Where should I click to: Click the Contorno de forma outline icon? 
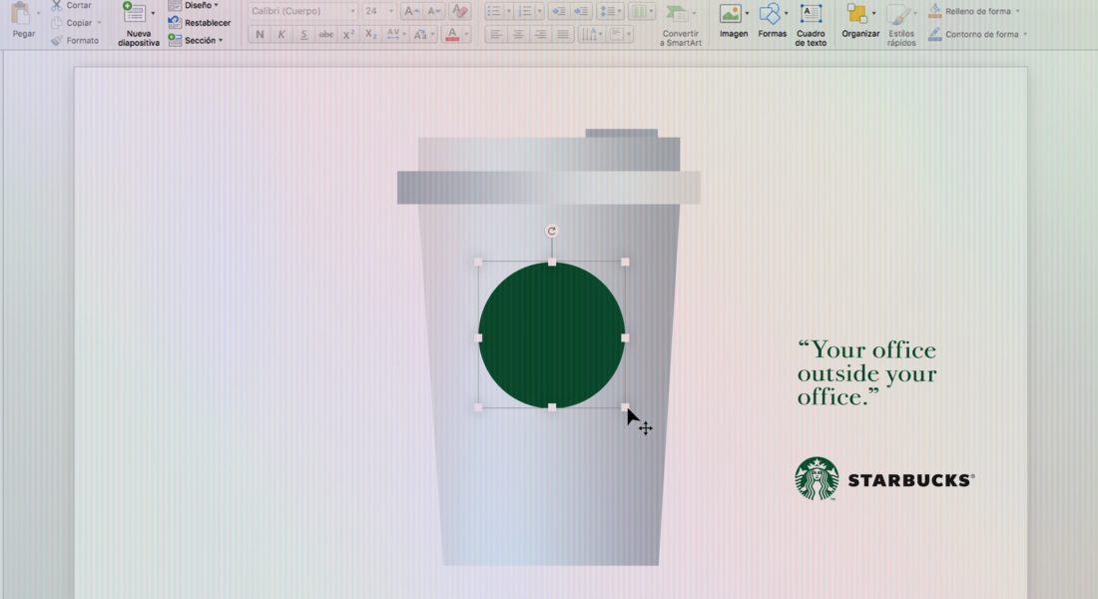[x=935, y=34]
